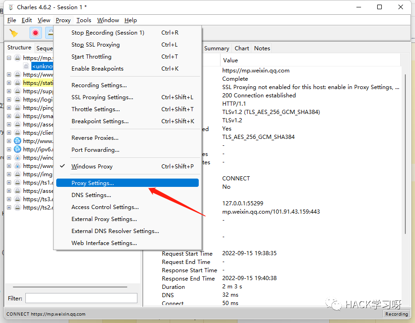415x323 pixels.
Task: Open the File menu
Action: pos(12,20)
